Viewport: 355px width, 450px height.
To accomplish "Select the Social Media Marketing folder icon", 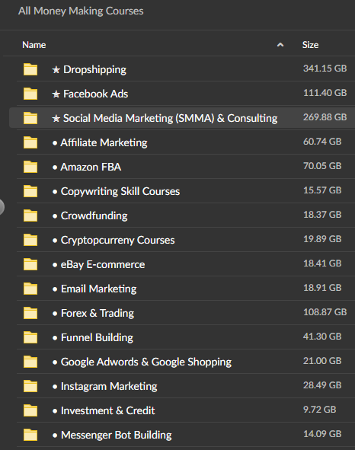I will tap(30, 118).
